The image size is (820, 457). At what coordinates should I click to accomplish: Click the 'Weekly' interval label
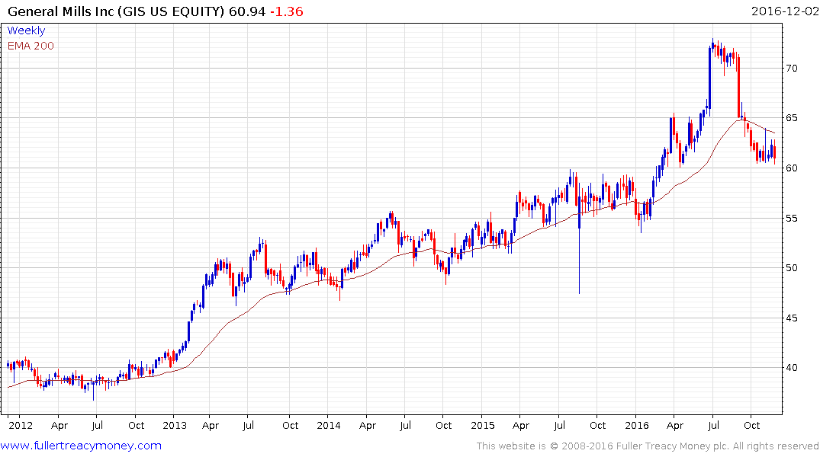[26, 30]
